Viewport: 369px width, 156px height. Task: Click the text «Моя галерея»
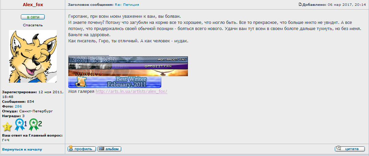[81, 91]
